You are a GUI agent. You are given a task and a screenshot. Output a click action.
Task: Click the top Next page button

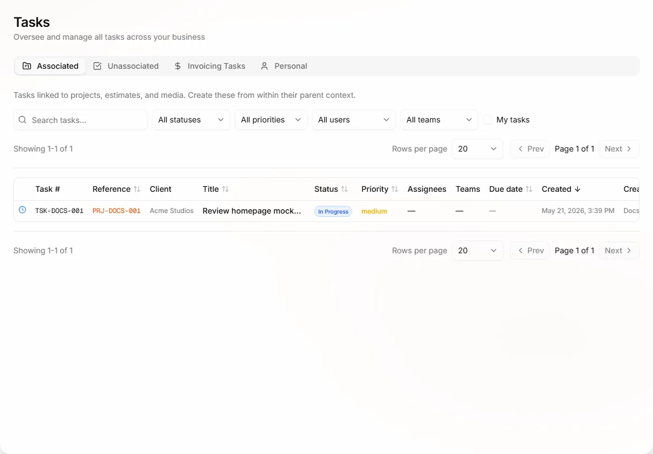pos(618,149)
